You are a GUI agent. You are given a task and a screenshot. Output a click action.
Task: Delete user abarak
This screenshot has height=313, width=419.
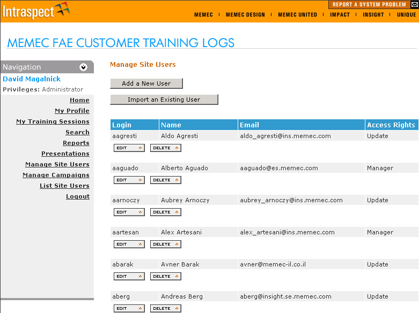point(165,276)
